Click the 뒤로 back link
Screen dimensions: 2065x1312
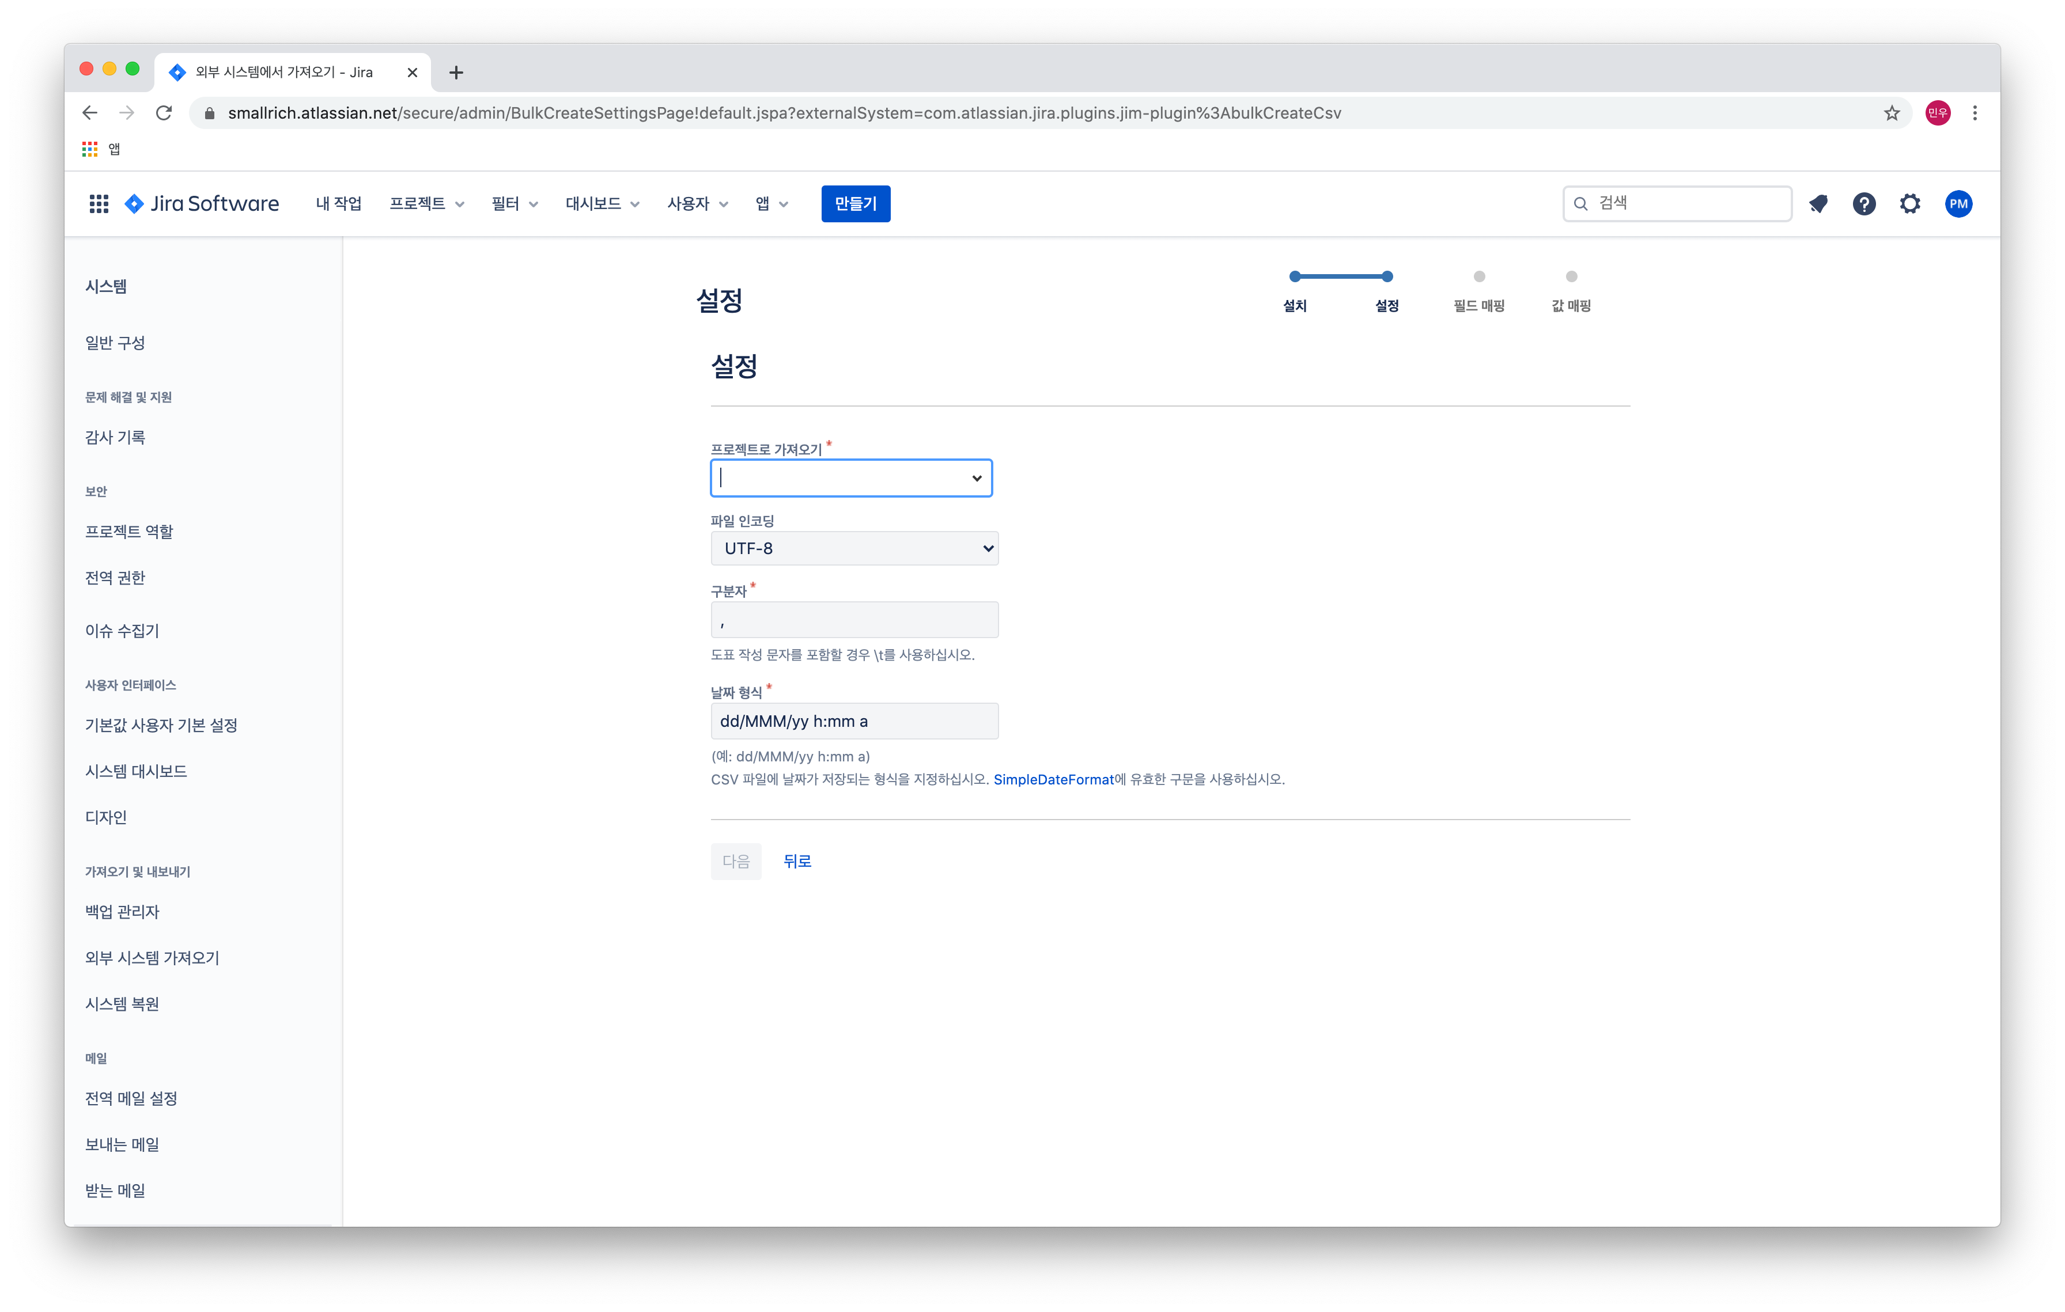point(797,860)
